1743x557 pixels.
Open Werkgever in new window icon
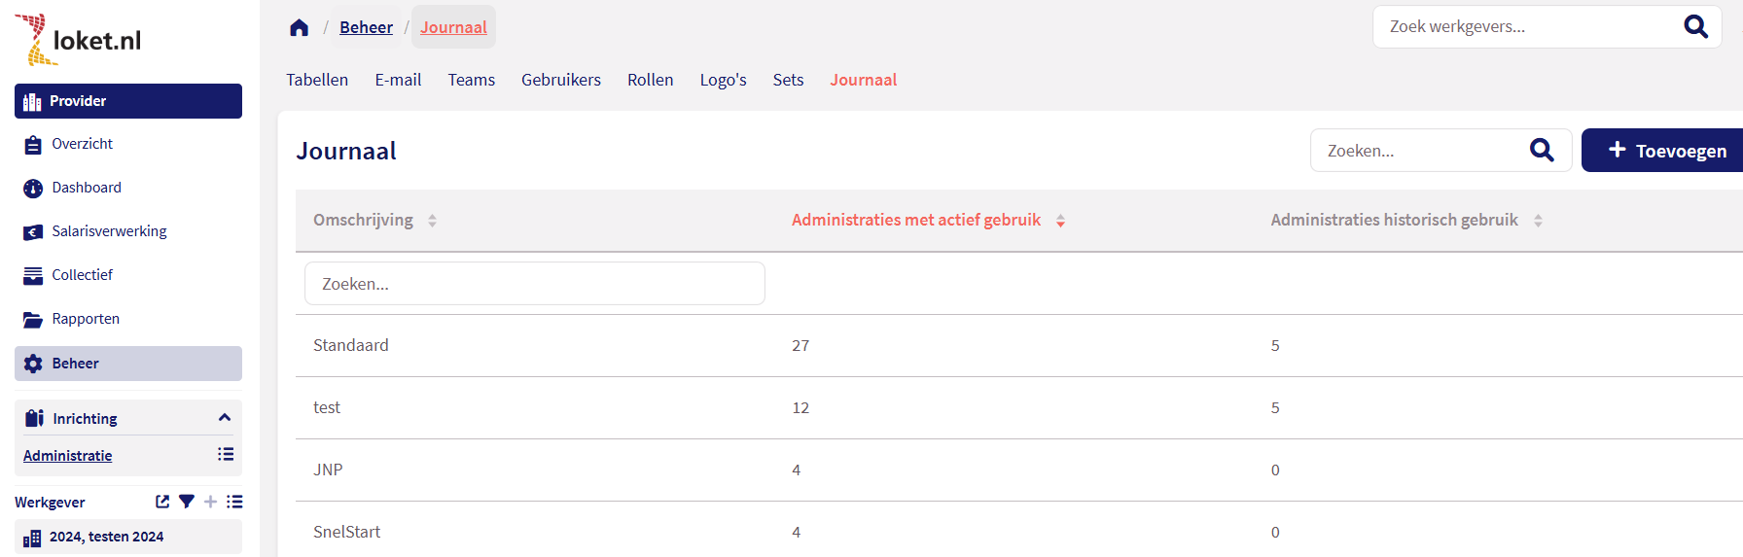click(x=162, y=502)
